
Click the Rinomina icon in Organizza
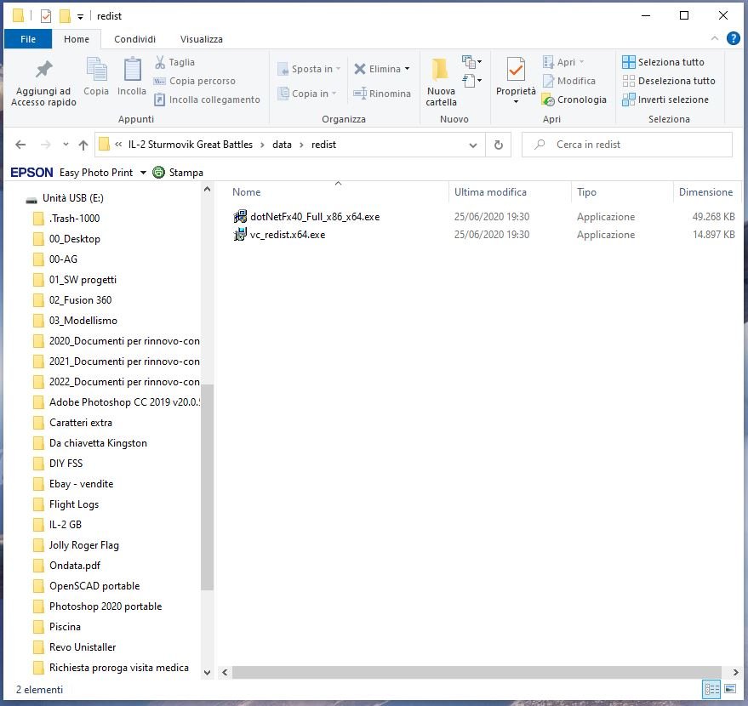tap(360, 94)
